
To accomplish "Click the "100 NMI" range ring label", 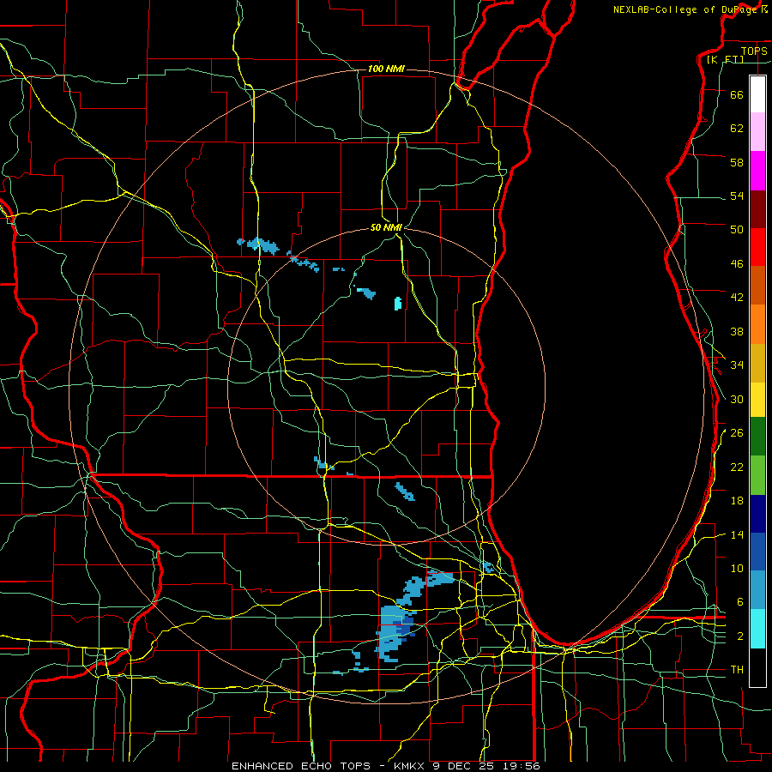I will pyautogui.click(x=386, y=69).
